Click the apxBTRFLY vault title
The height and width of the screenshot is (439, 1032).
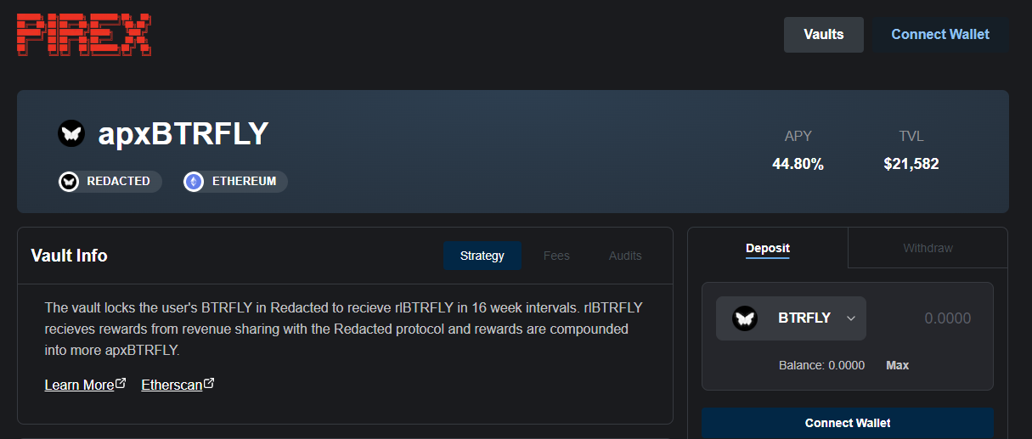183,133
